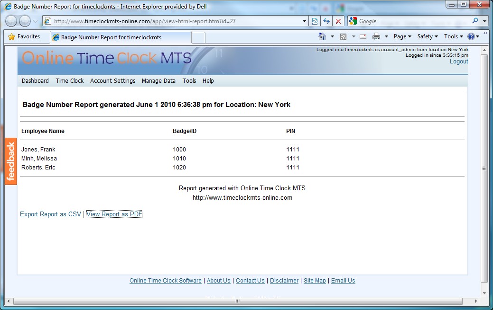Click the vertical scrollbar up arrow
Image resolution: width=493 pixels, height=310 pixels.
coord(484,50)
